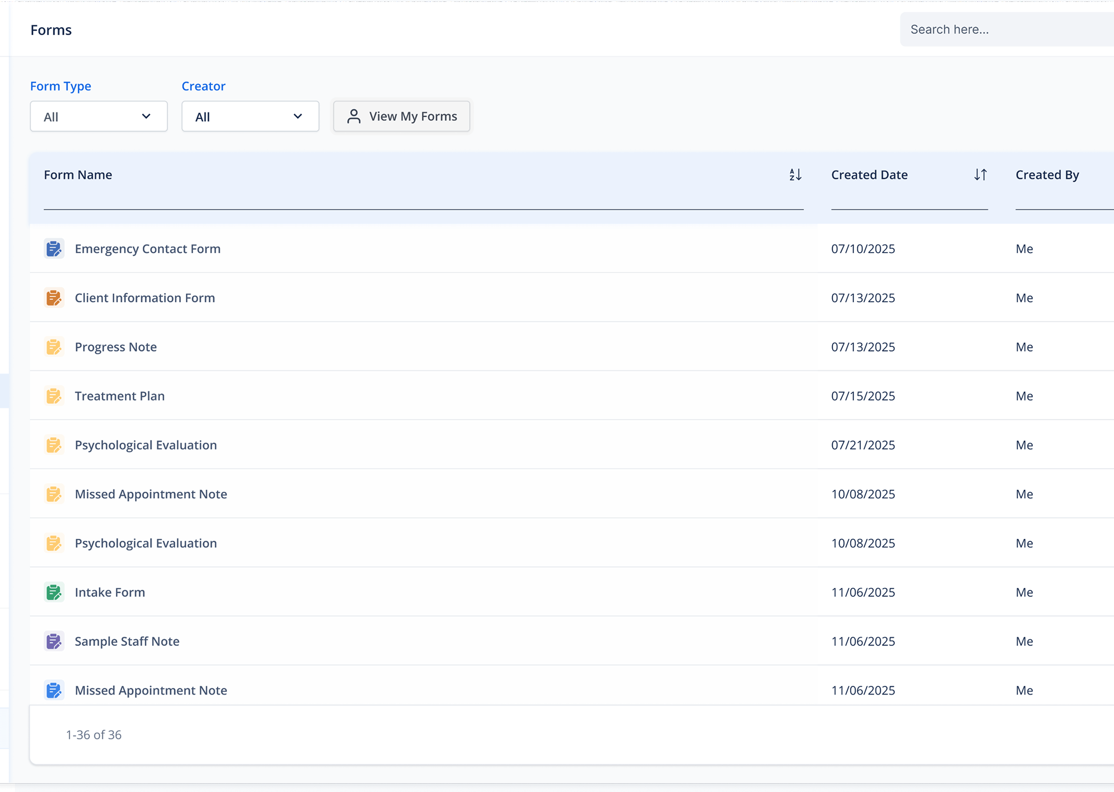Click the Progress Note yellow clipboard icon
This screenshot has width=1114, height=792.
pos(54,347)
